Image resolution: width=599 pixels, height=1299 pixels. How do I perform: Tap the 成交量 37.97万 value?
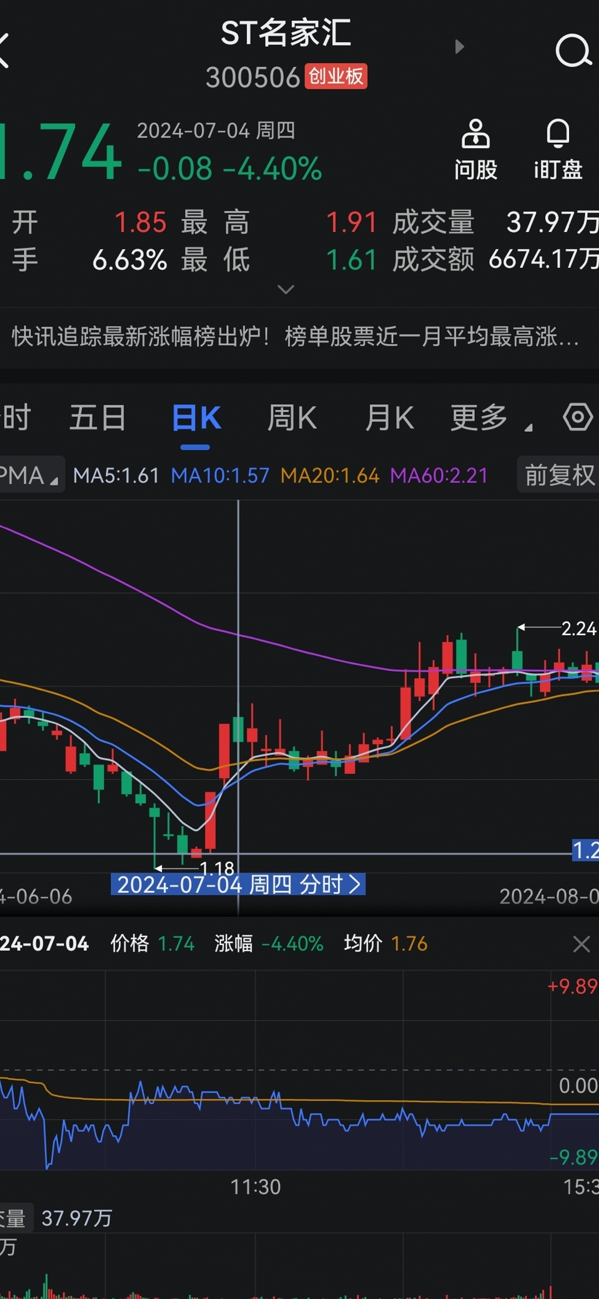[x=552, y=222]
